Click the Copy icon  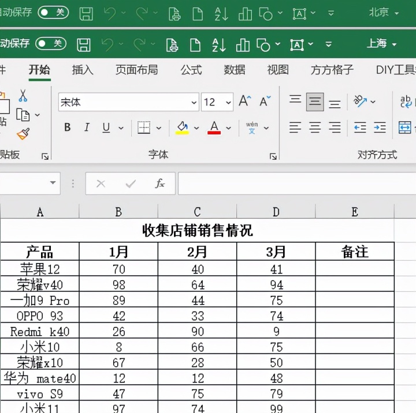point(23,115)
